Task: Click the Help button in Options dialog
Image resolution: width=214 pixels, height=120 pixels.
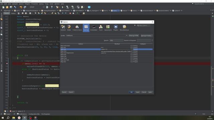Action: [150, 92]
